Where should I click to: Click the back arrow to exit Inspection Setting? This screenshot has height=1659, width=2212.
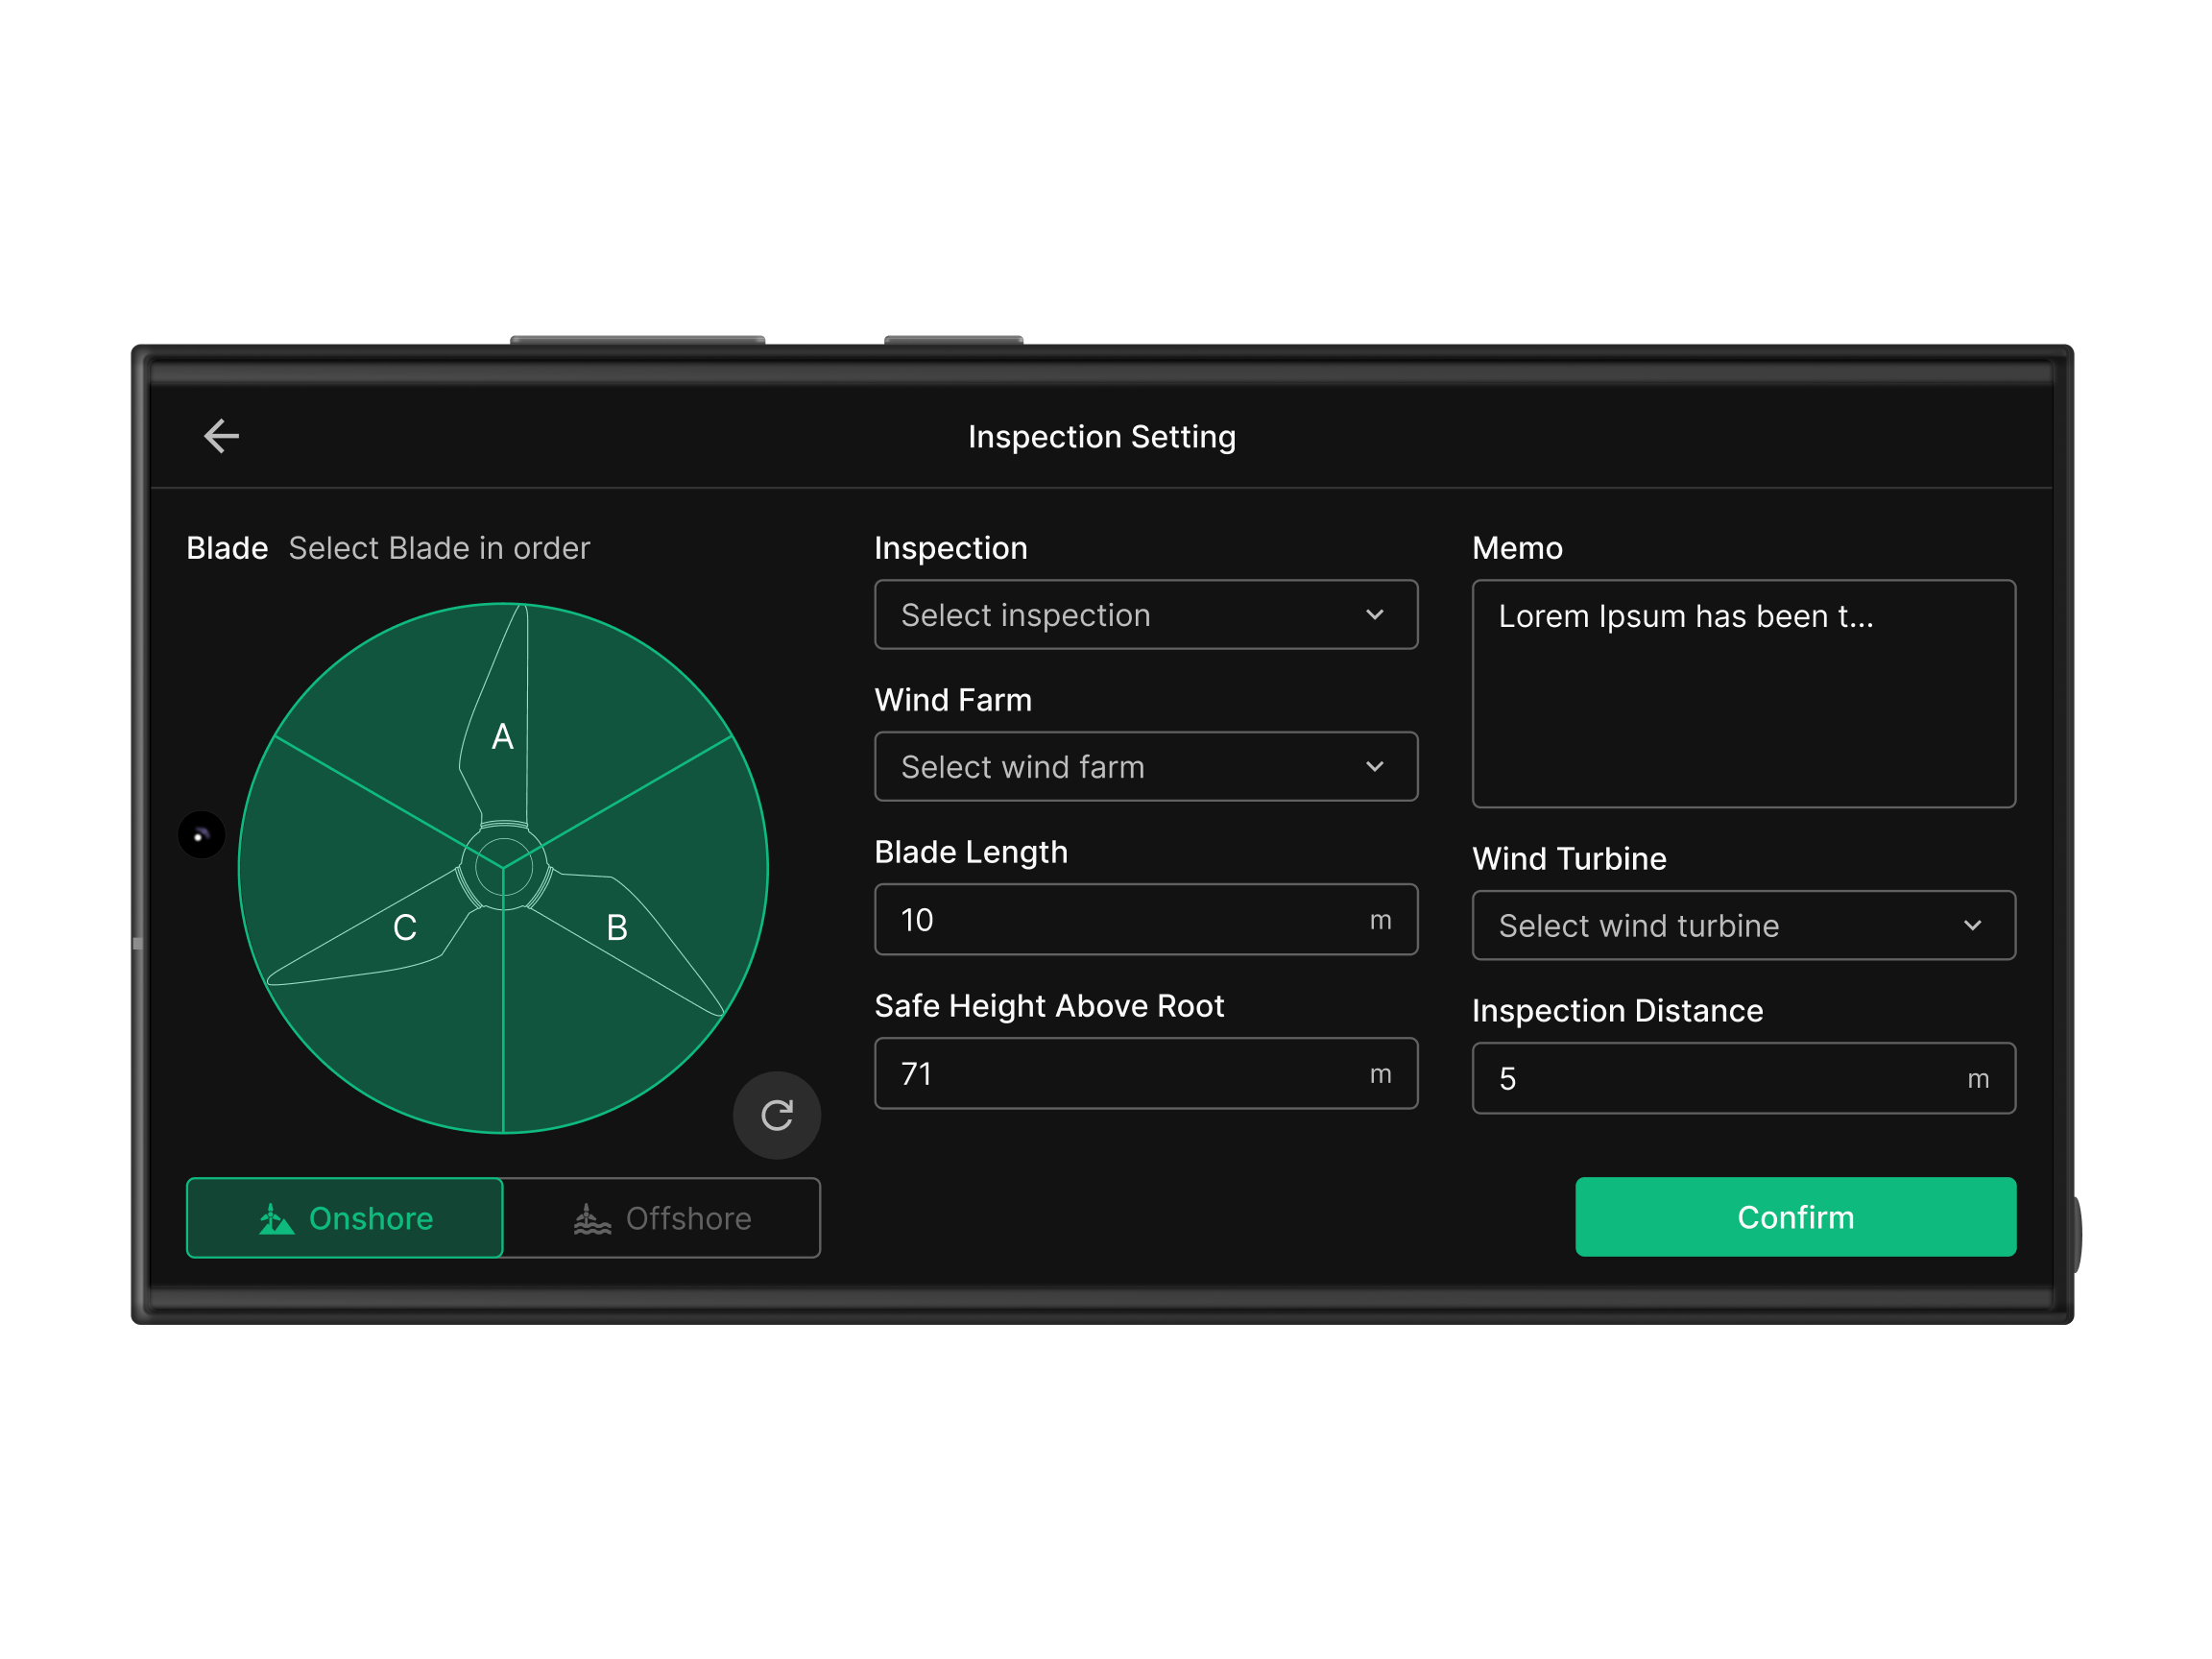point(221,435)
